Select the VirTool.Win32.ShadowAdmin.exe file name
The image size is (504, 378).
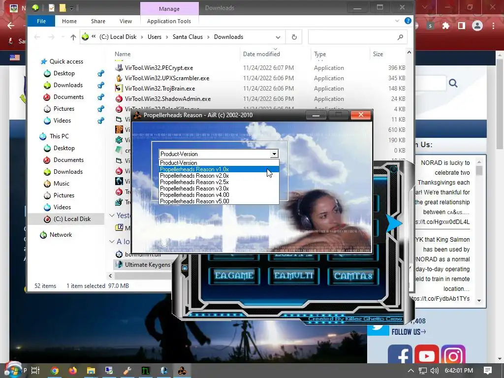tap(168, 98)
